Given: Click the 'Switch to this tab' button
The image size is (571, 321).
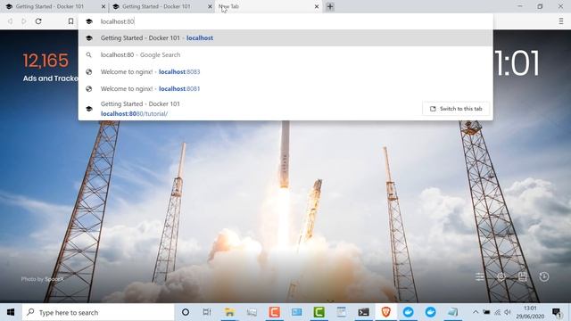Looking at the screenshot, I should [x=456, y=109].
